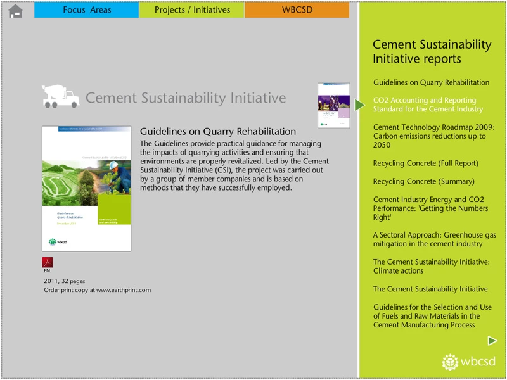Viewport: 507px width, 380px height.
Task: Click the wbcsd logo in the green panel
Action: [468, 362]
